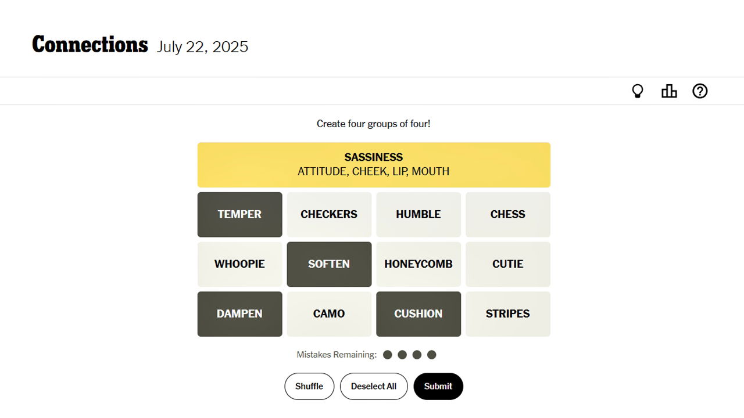The height and width of the screenshot is (418, 744).
Task: Deselect the SOFTEN tile
Action: (x=329, y=264)
